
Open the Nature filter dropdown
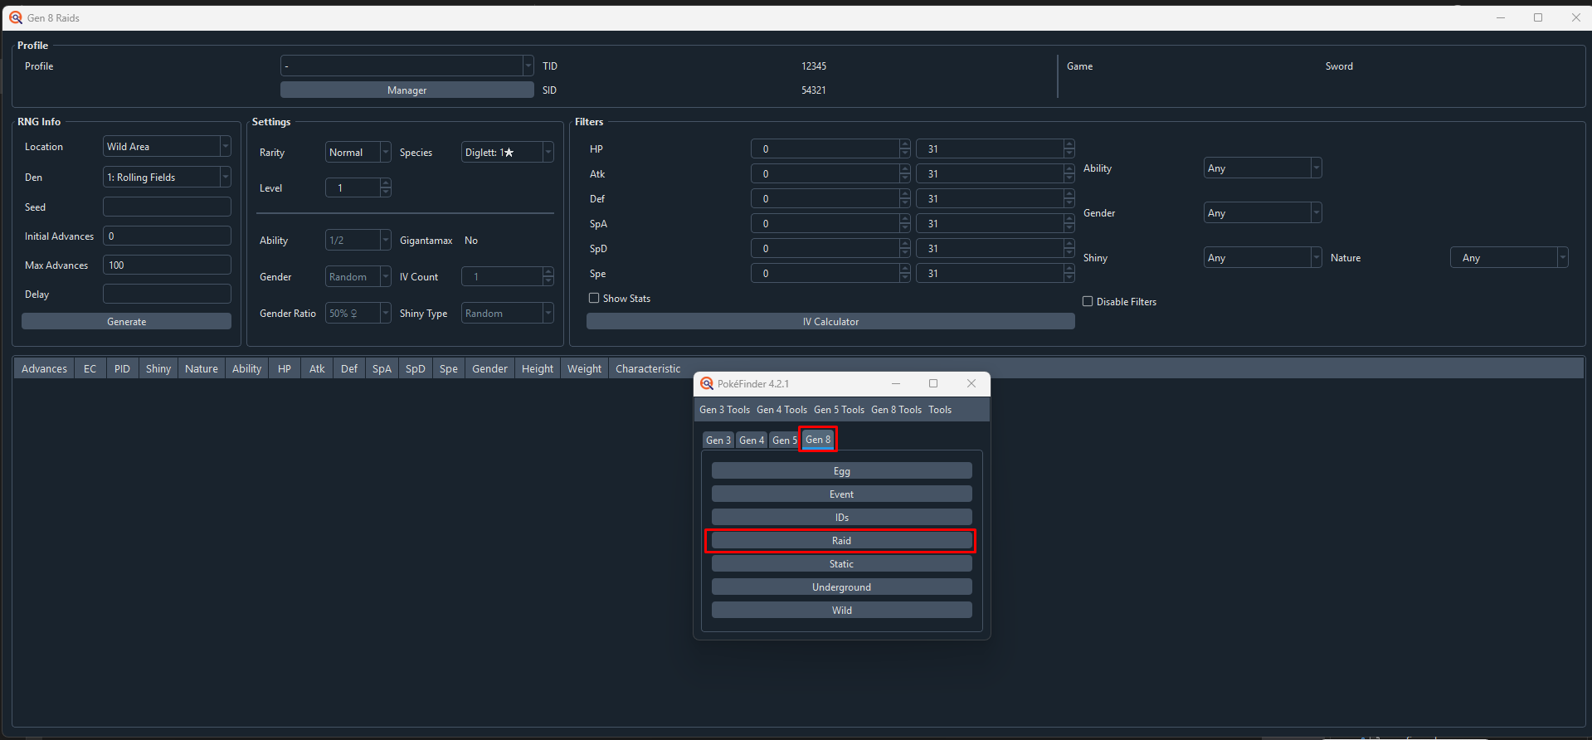click(1508, 257)
